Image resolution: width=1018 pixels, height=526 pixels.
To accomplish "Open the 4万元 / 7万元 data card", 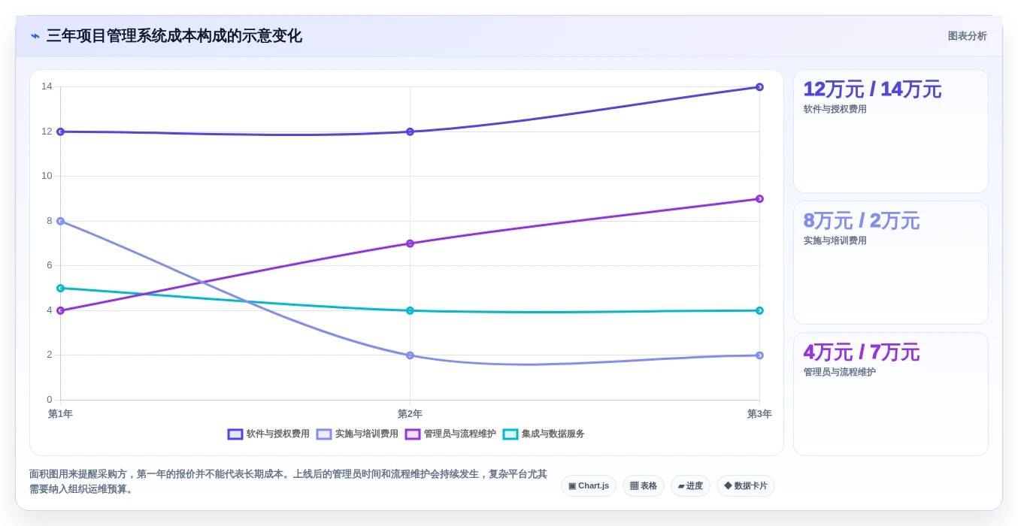I will point(891,394).
